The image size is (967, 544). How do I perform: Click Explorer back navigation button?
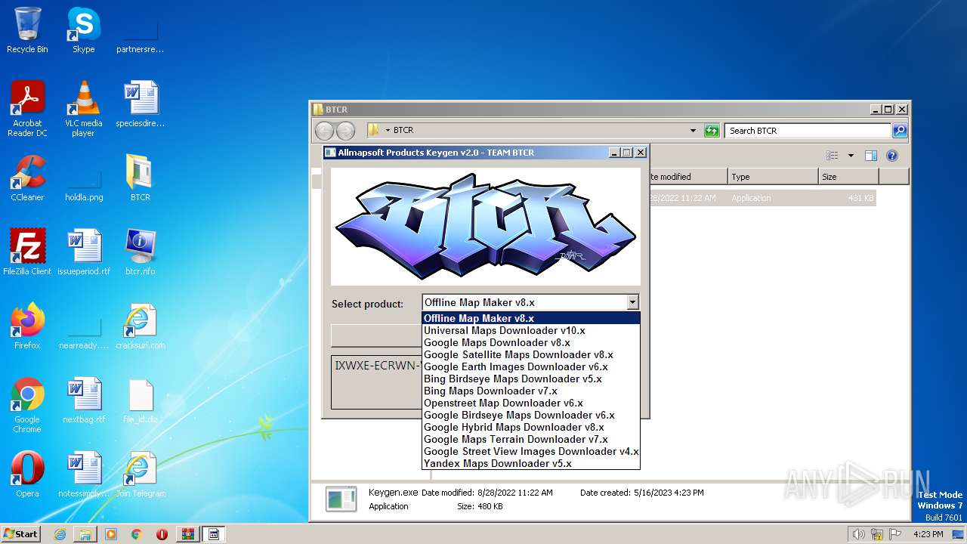click(x=324, y=131)
